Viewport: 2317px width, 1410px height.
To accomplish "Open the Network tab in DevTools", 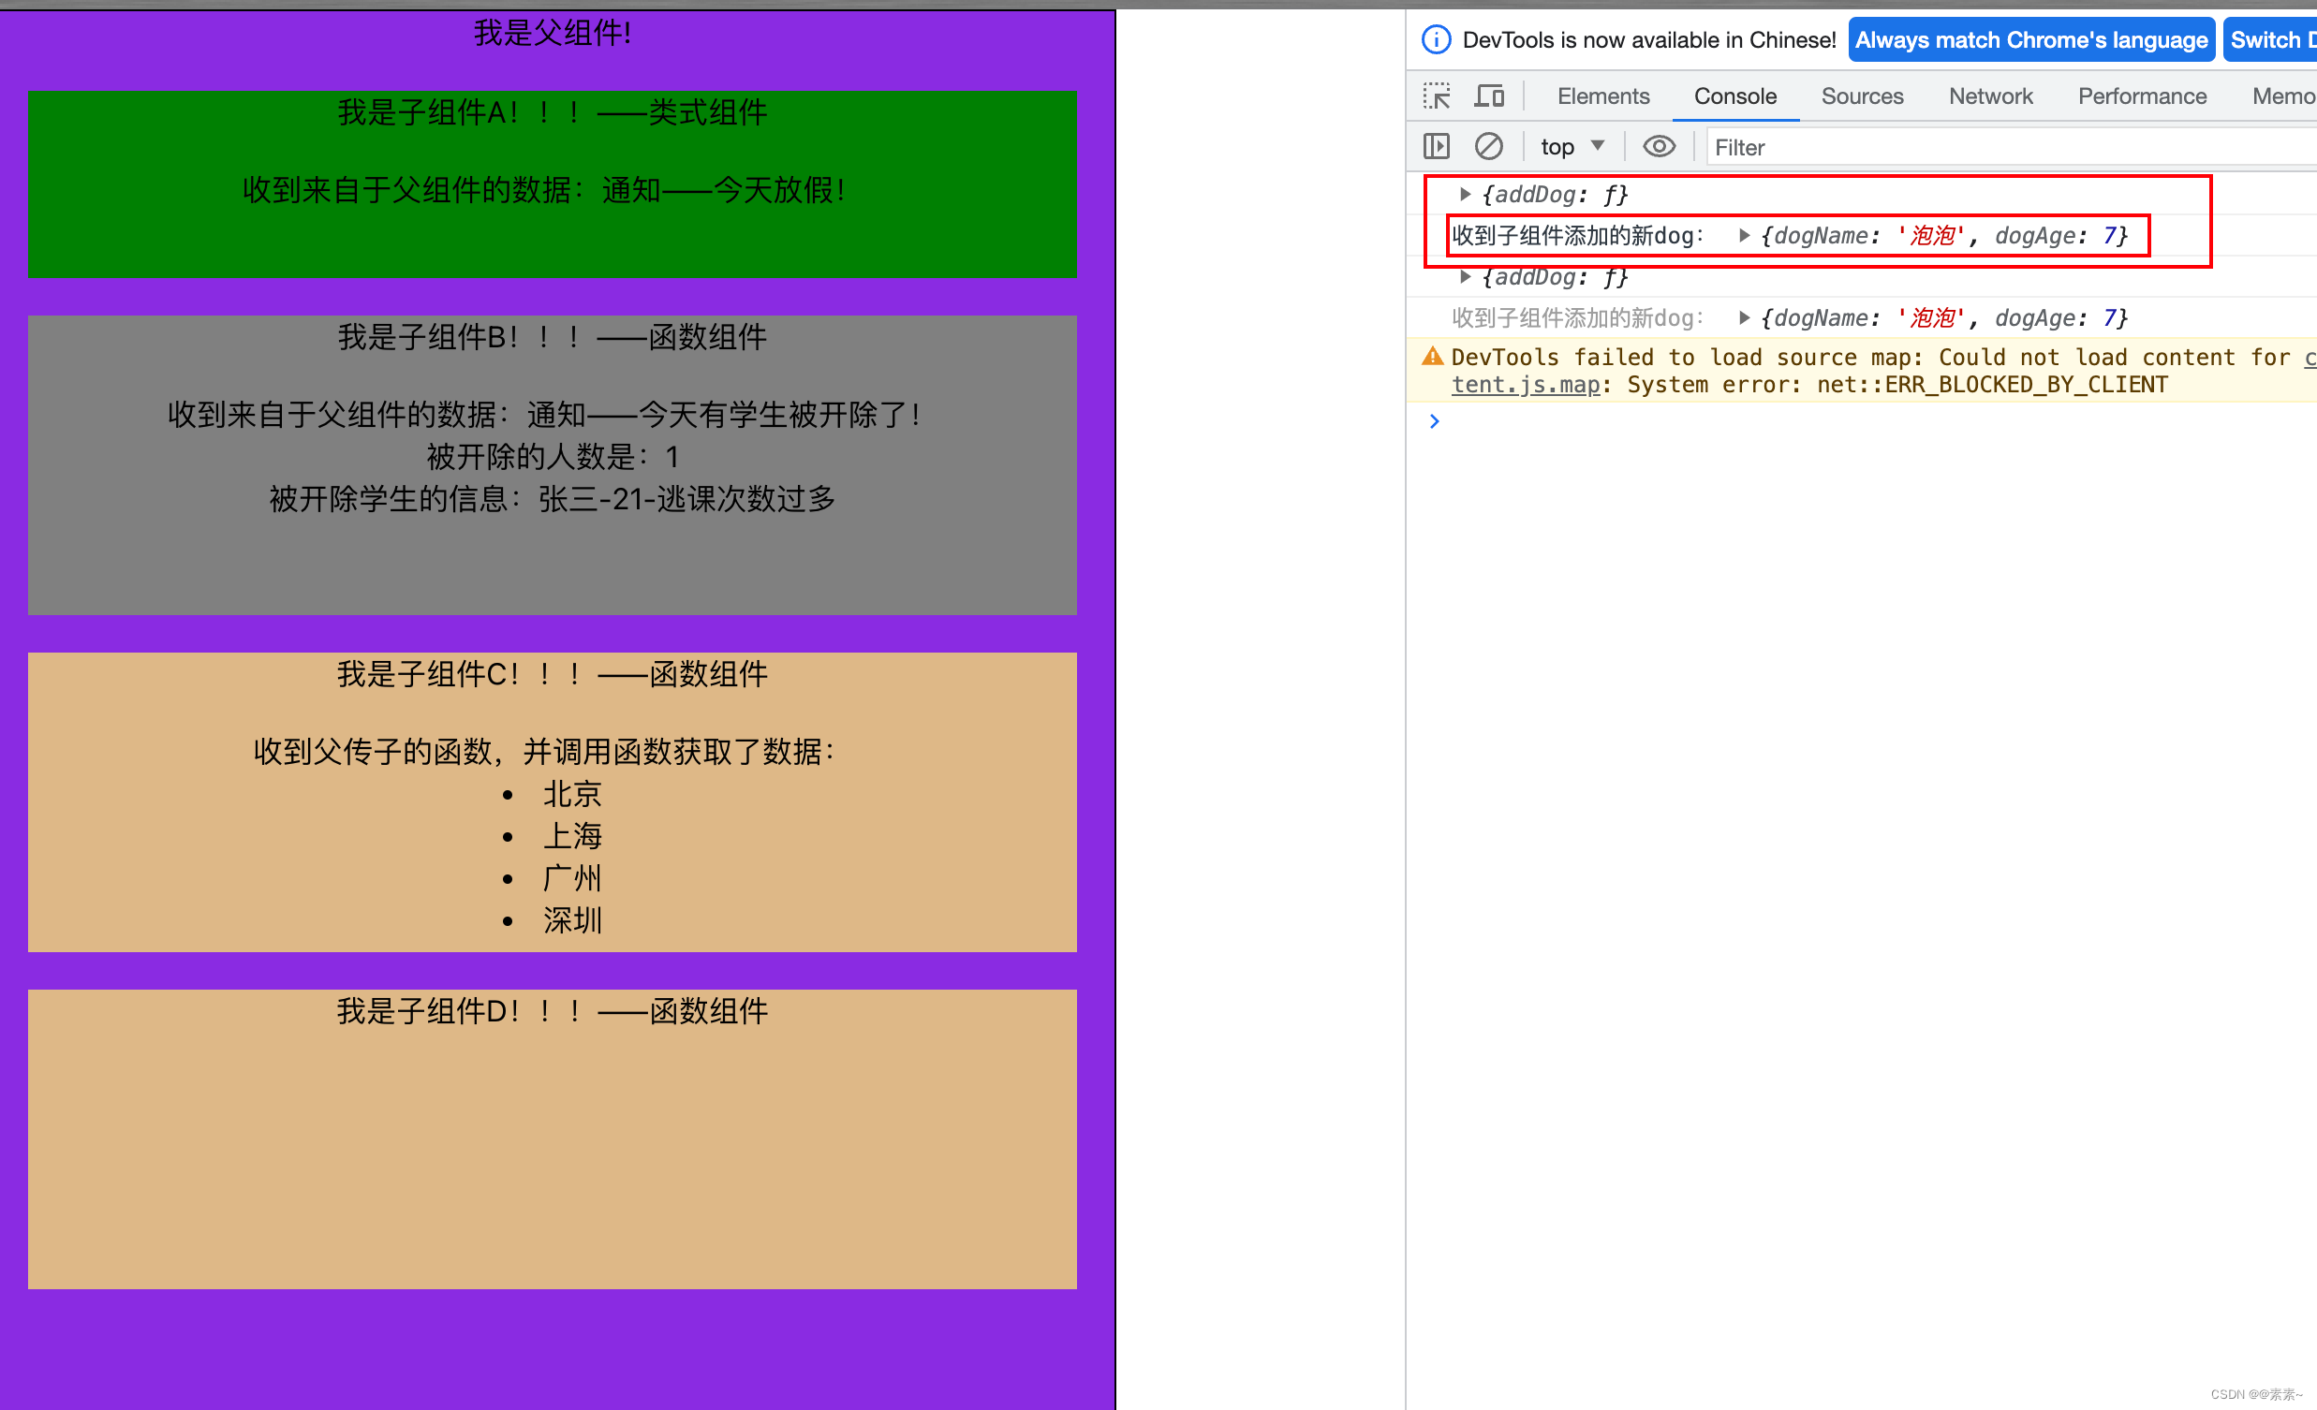I will click(1986, 96).
